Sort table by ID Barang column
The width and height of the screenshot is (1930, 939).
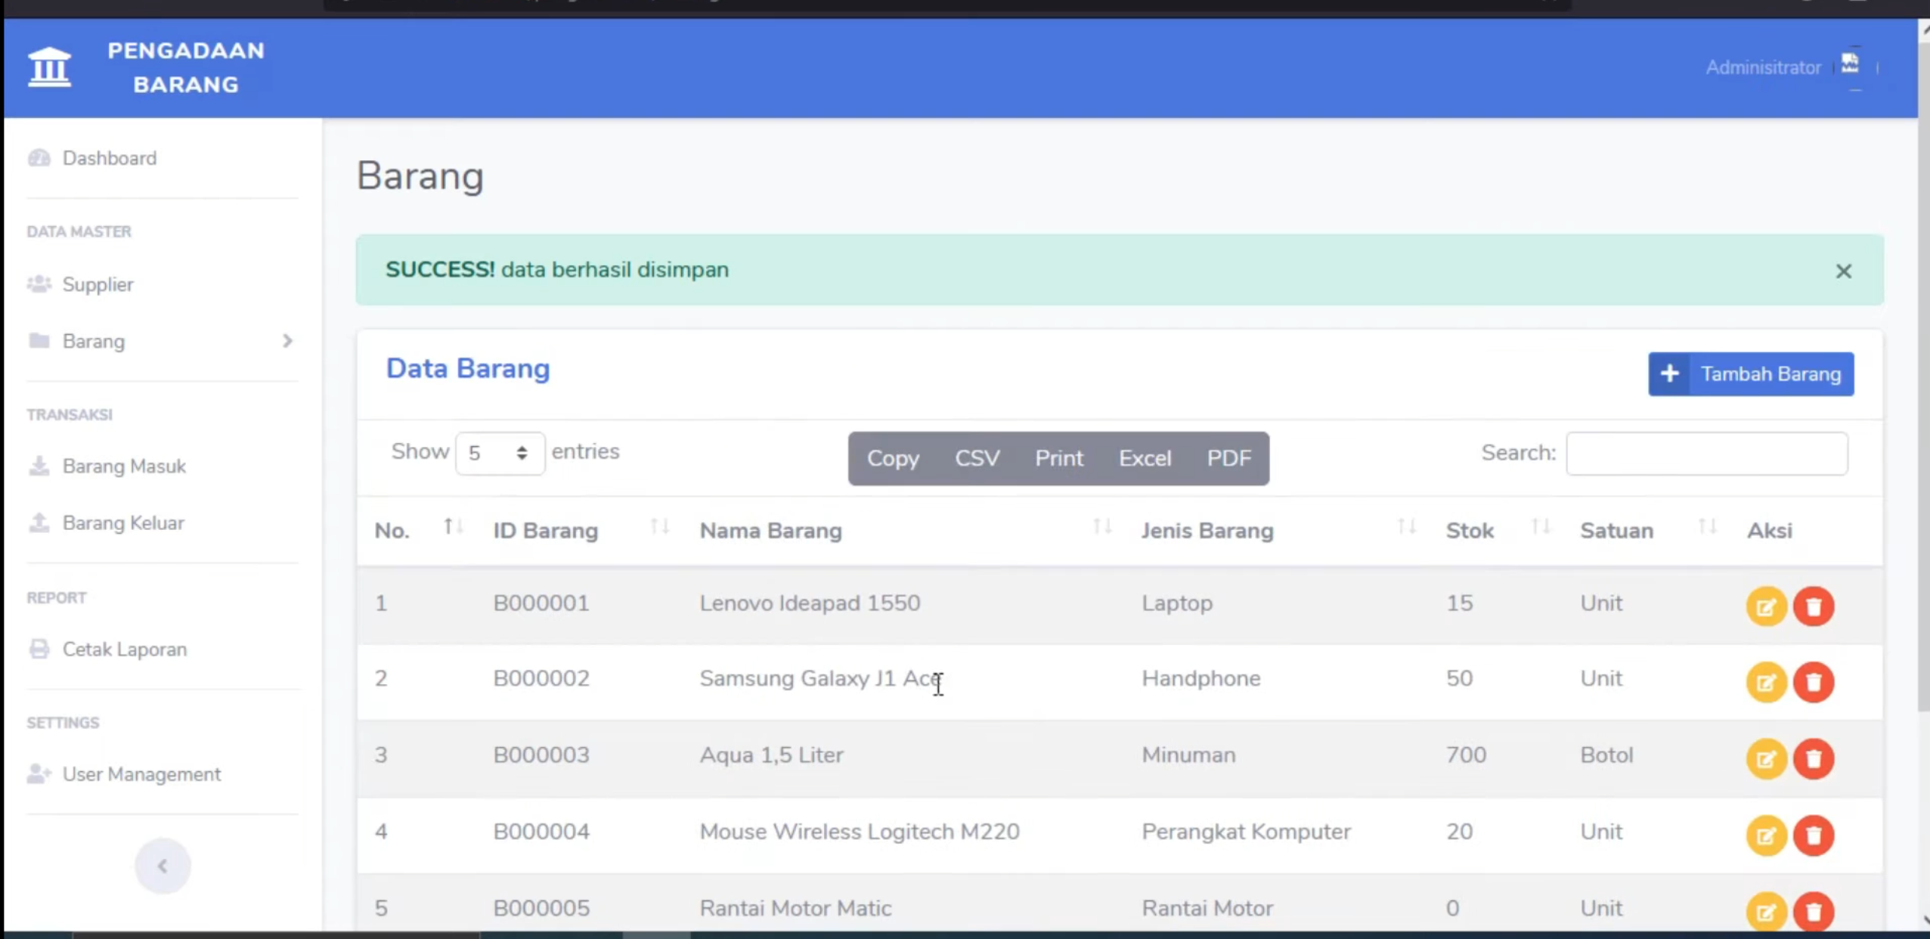659,527
